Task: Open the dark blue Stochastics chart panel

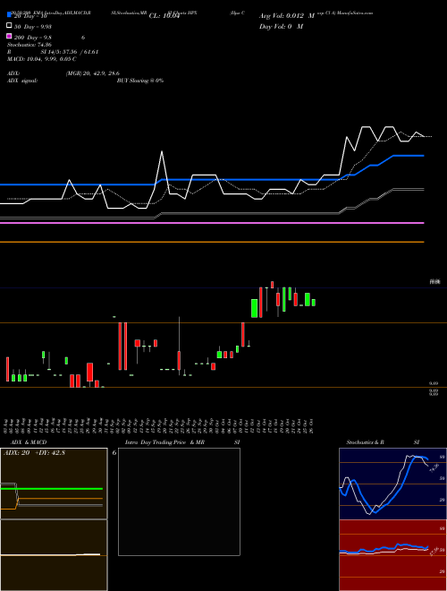Action: 392,484
